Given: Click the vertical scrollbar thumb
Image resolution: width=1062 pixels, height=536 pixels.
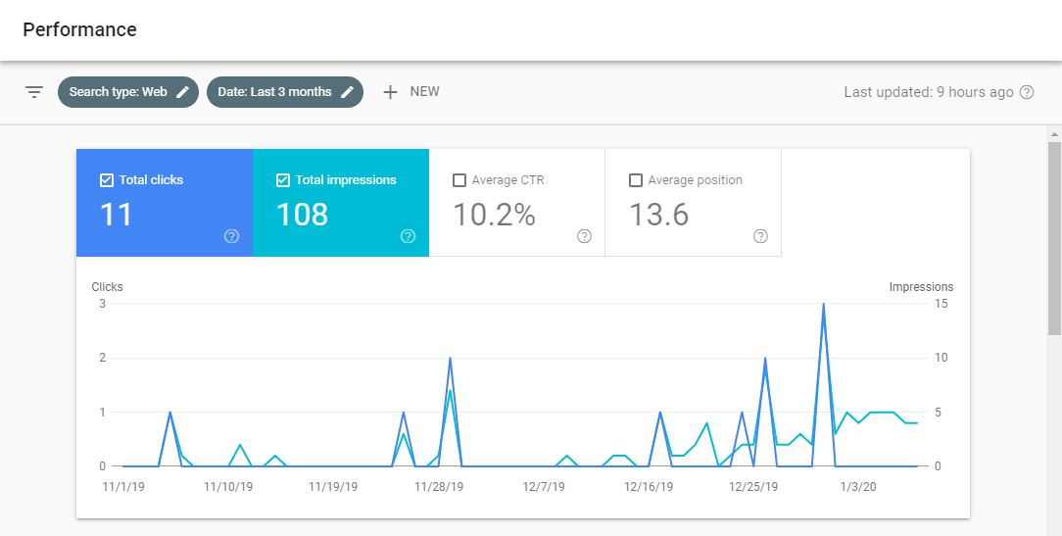Looking at the screenshot, I should click(1054, 235).
